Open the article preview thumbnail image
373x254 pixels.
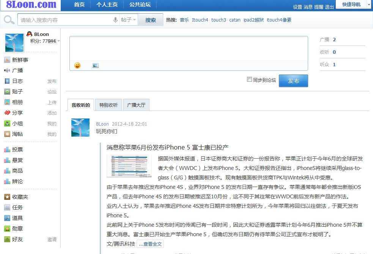(x=129, y=166)
